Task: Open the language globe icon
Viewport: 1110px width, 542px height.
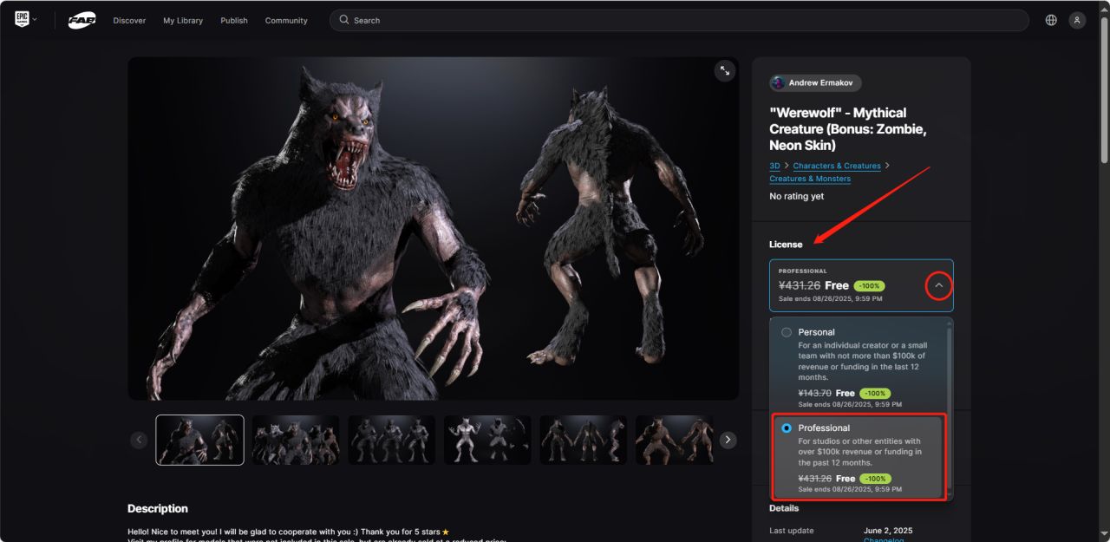Action: click(1051, 20)
